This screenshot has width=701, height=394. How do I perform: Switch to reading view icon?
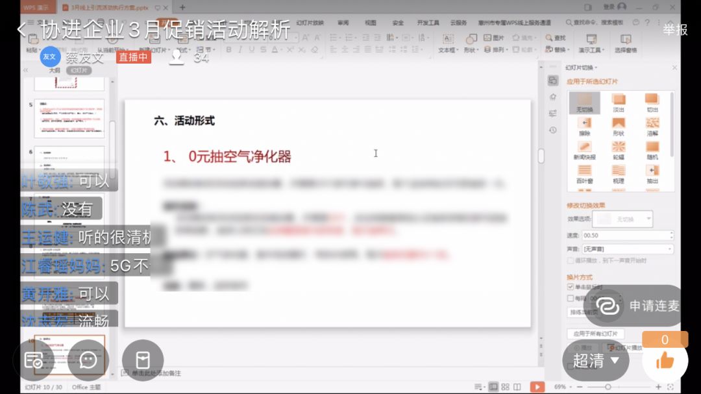pyautogui.click(x=517, y=387)
